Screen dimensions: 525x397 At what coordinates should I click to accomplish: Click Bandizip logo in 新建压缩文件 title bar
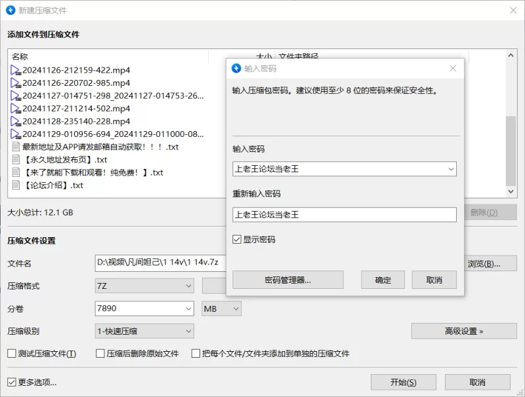(x=10, y=10)
